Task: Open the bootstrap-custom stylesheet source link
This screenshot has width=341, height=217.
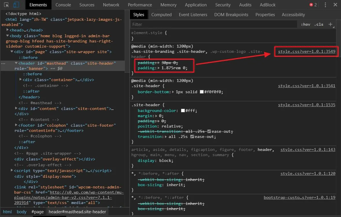Action: click(299, 197)
